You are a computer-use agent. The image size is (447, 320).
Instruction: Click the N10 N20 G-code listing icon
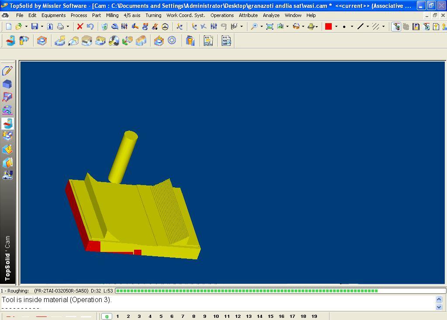click(x=226, y=41)
